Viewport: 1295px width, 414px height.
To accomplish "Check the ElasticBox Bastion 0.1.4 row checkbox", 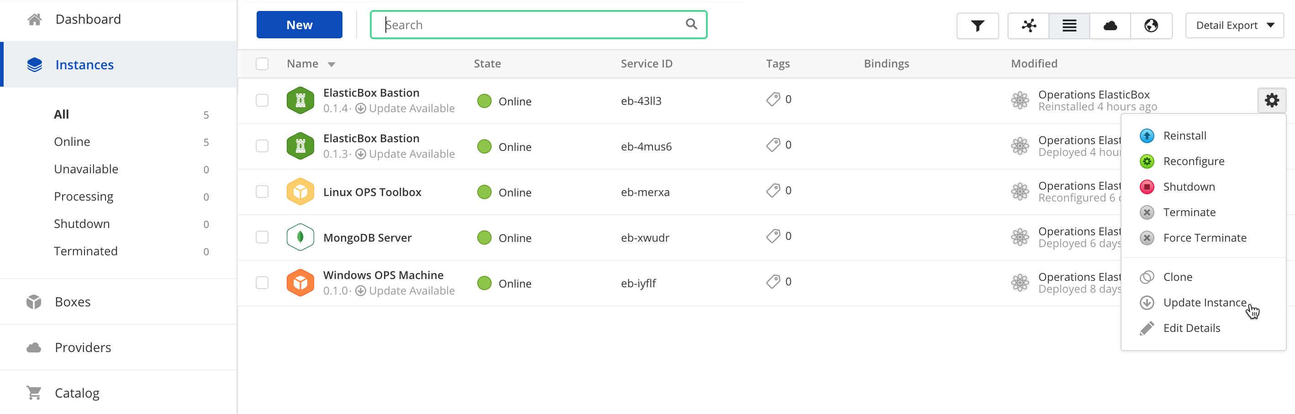I will (262, 100).
